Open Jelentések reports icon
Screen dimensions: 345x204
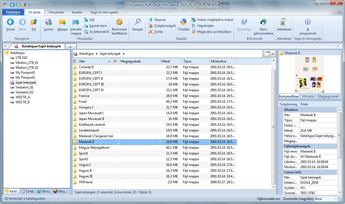(x=284, y=22)
